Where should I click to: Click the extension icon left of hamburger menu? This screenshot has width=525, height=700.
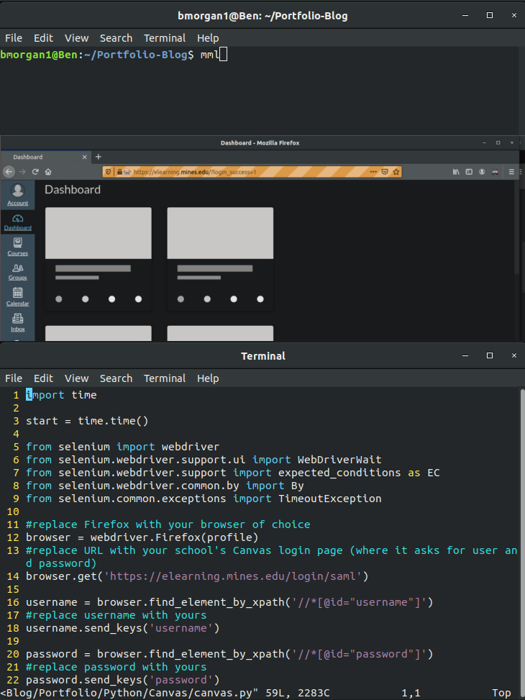[495, 171]
